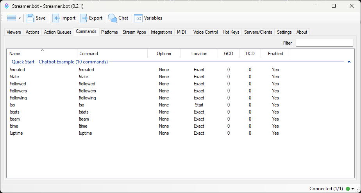Click the green connection status indicator
361x193 pixels.
348,189
